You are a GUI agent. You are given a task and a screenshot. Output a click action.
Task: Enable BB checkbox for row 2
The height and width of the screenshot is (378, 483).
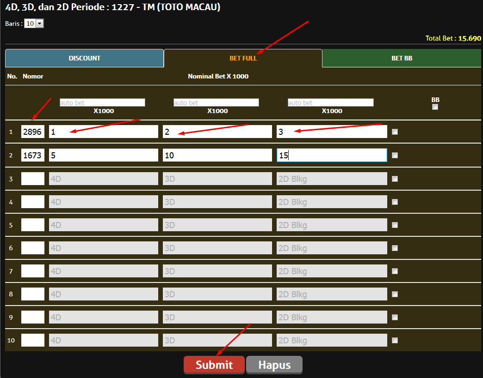395,155
